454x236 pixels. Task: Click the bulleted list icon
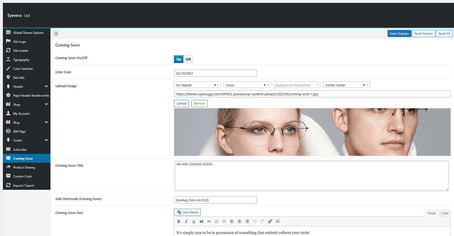click(x=217, y=221)
